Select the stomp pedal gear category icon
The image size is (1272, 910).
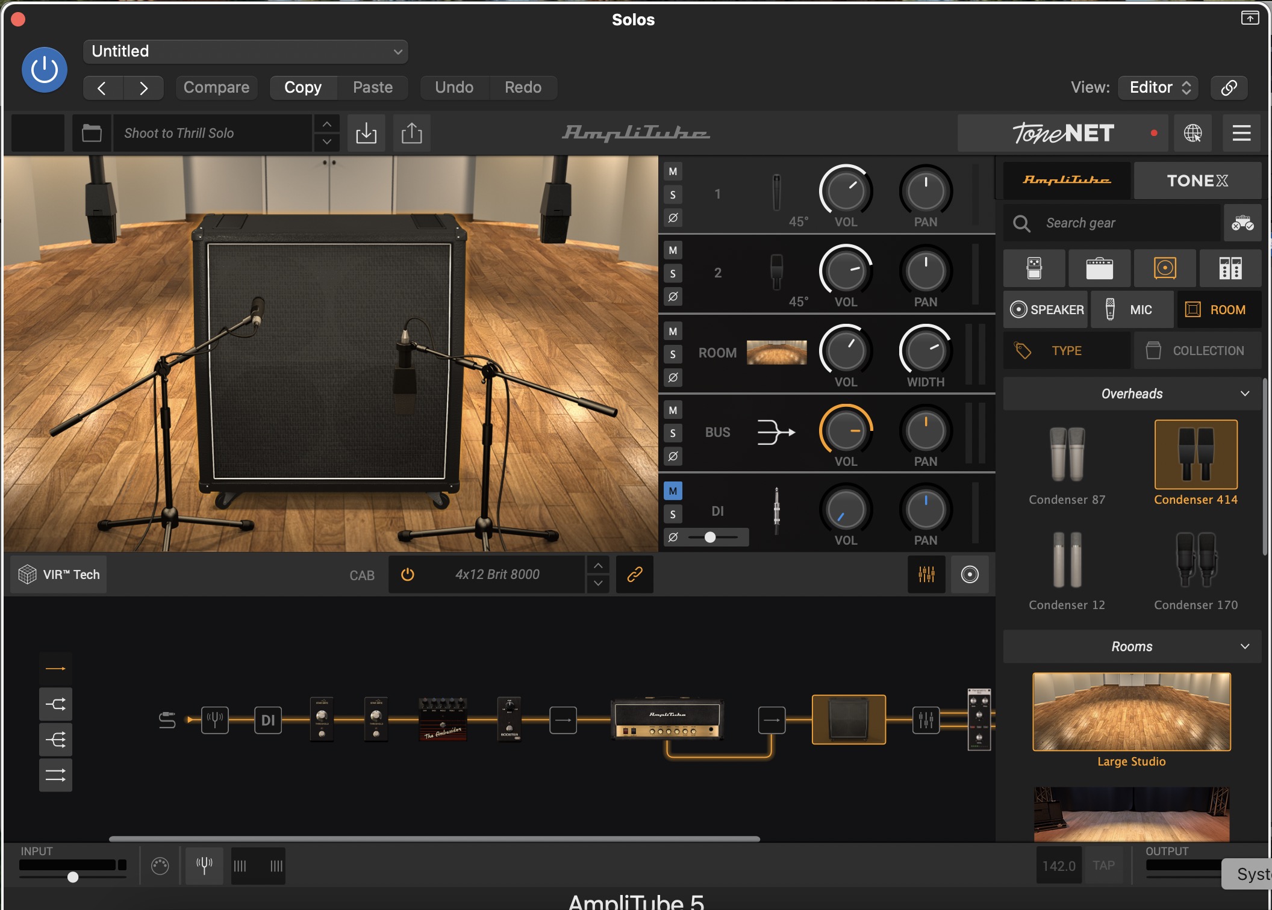pyautogui.click(x=1034, y=268)
